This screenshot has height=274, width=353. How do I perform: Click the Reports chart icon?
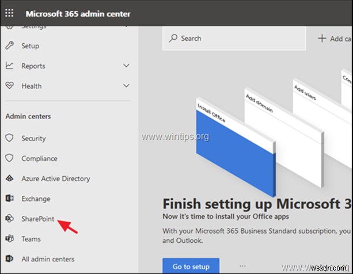coord(9,66)
